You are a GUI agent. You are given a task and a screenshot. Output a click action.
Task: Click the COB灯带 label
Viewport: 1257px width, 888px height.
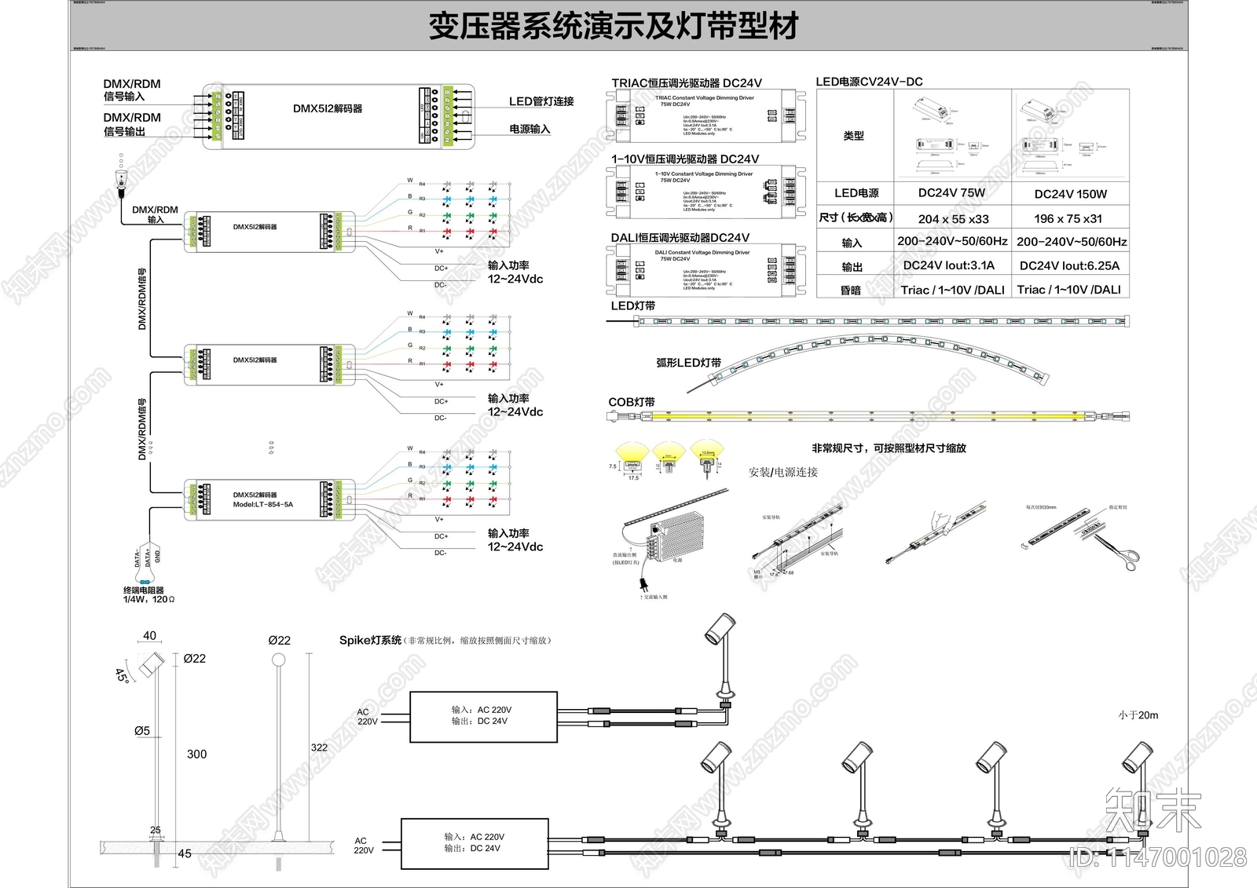click(x=632, y=402)
